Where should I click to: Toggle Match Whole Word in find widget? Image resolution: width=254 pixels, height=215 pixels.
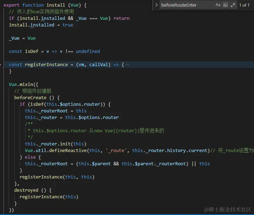[x=225, y=5]
